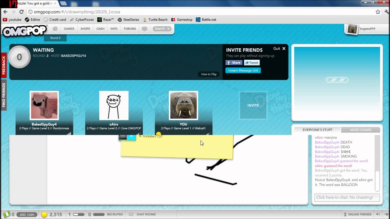
Task: Open the How to Play guide
Action: (x=209, y=74)
